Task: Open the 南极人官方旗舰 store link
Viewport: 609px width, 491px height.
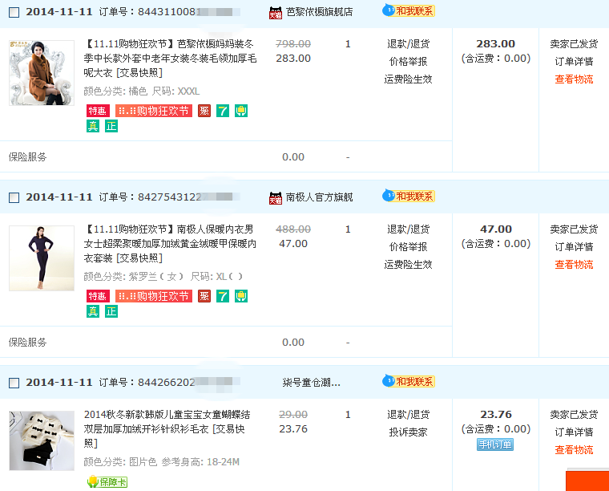Action: click(x=319, y=197)
